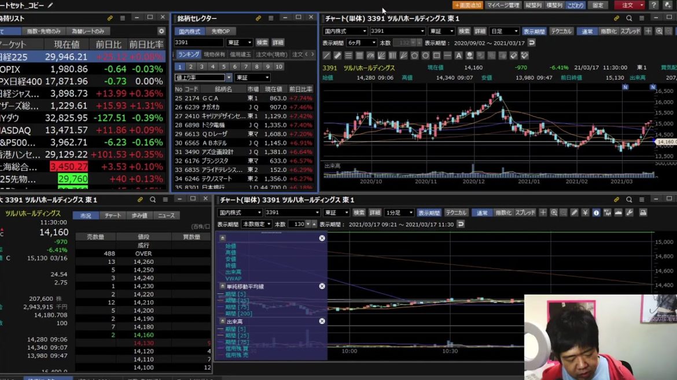This screenshot has height=380, width=677.
Task: Open the 歩み値 tab in the quote panel
Action: click(139, 215)
